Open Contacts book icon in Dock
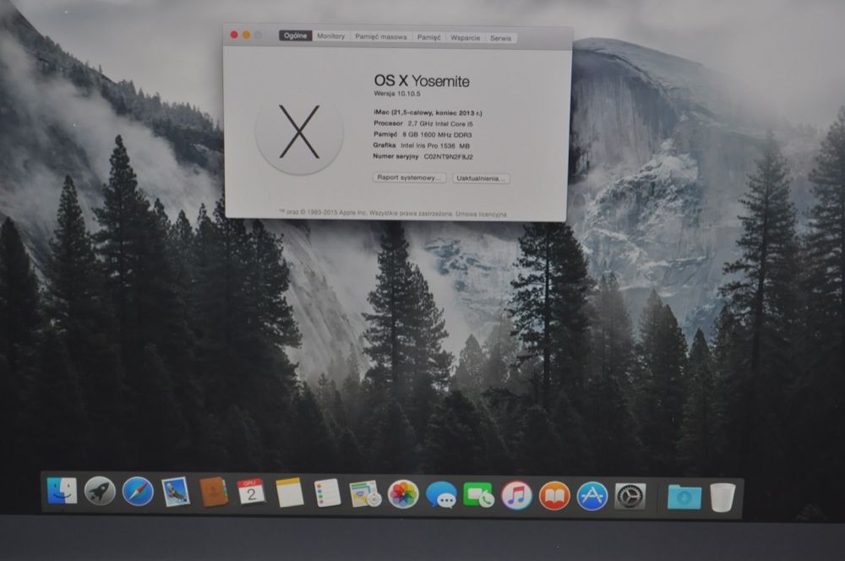This screenshot has height=561, width=845. click(x=214, y=492)
